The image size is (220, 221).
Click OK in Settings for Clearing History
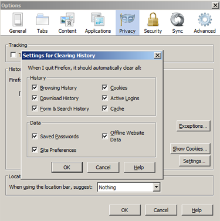(67, 167)
